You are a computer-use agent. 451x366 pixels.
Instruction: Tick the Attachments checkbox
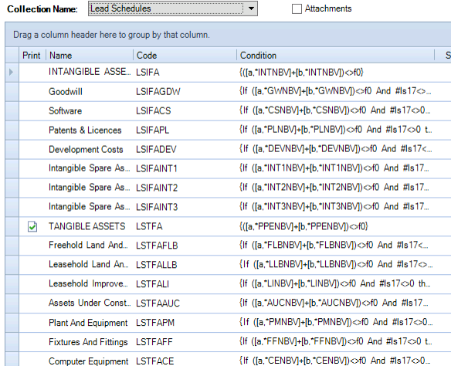[x=297, y=9]
